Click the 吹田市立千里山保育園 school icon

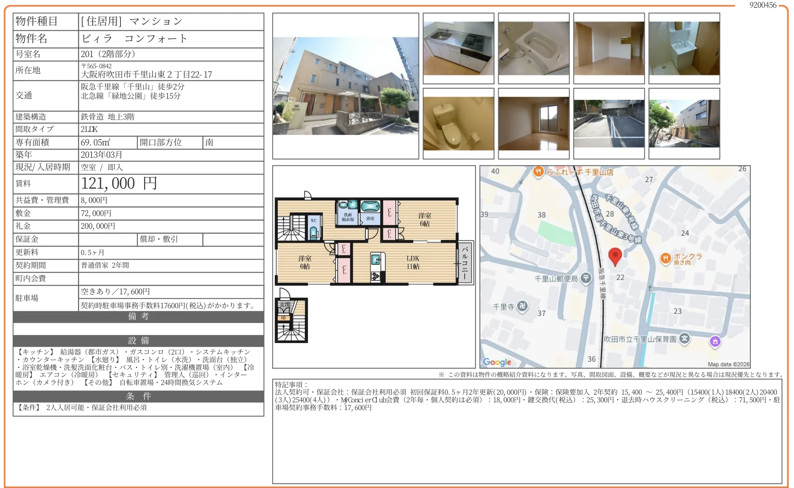pyautogui.click(x=684, y=339)
